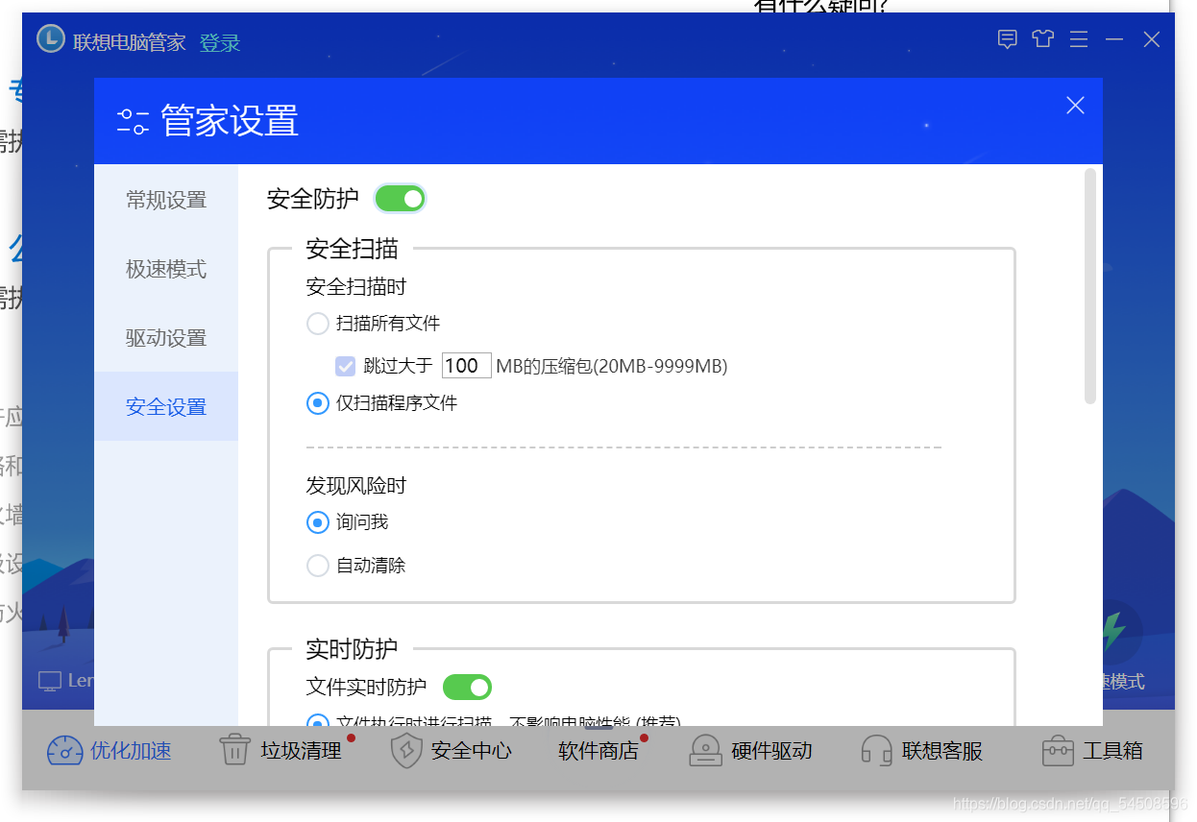Click the 硬件驱动 disk drive icon
Screen dimensions: 1197x822
(x=706, y=751)
